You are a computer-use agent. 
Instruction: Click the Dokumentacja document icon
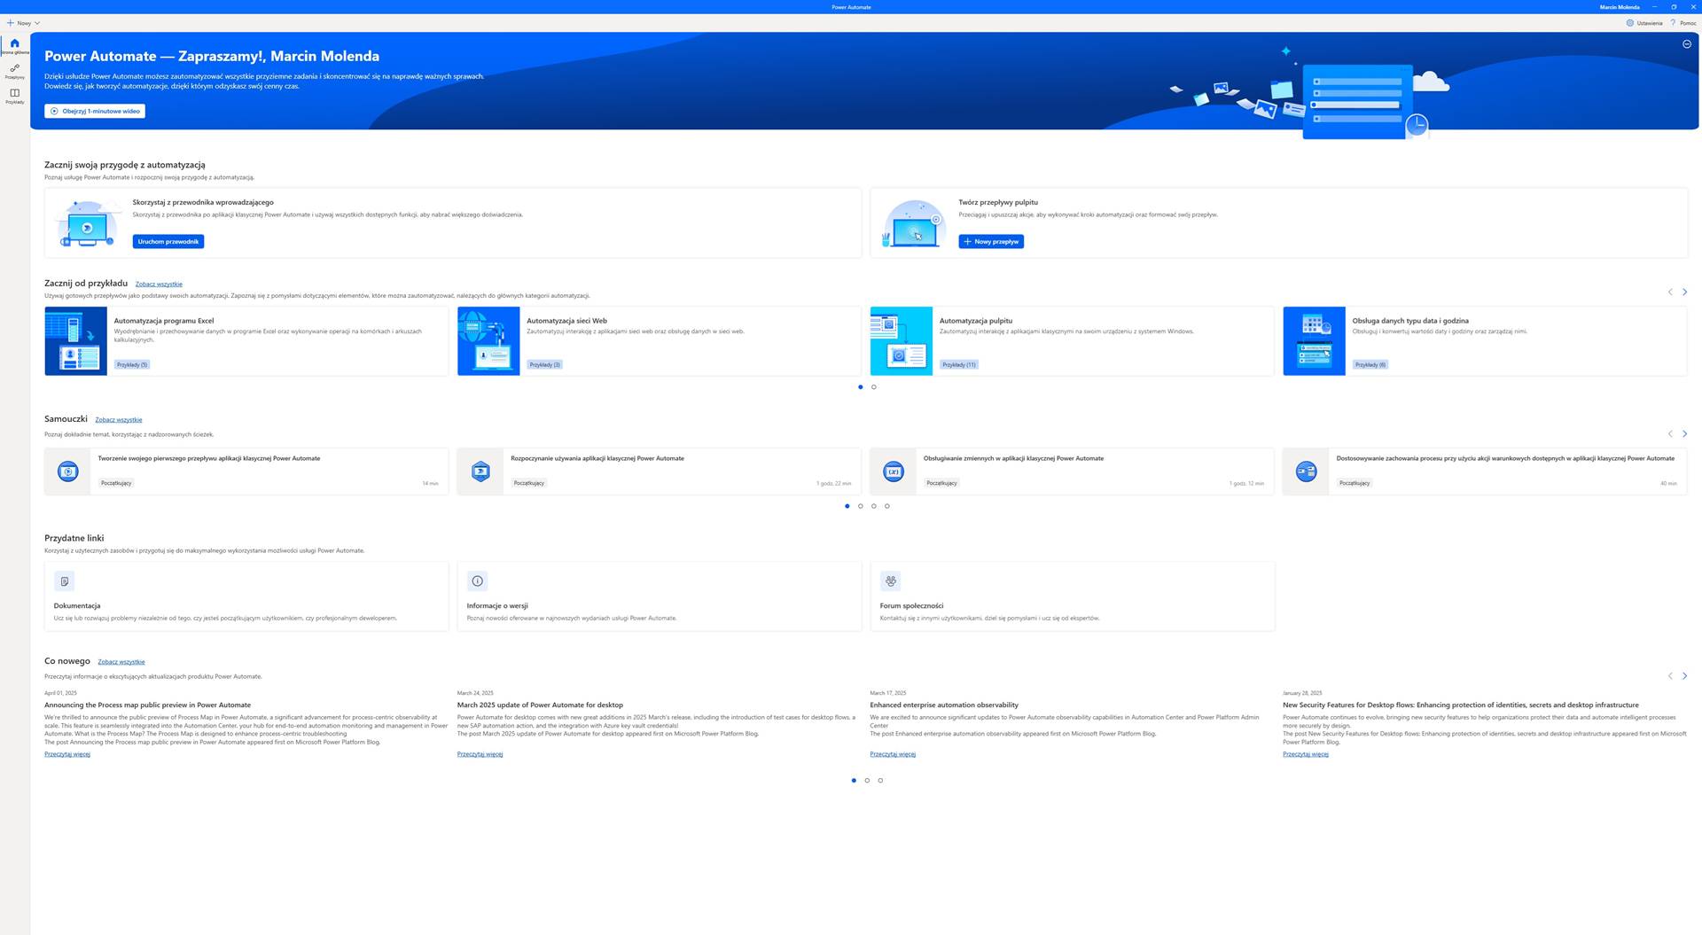(x=64, y=581)
